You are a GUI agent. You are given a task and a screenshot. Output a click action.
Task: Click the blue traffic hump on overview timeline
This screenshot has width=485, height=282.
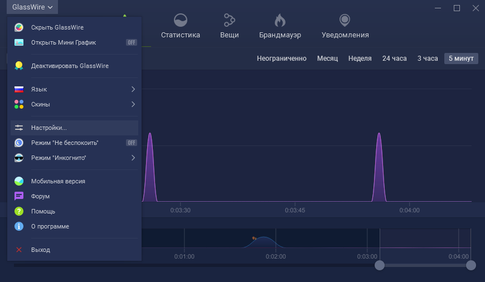[x=264, y=242]
